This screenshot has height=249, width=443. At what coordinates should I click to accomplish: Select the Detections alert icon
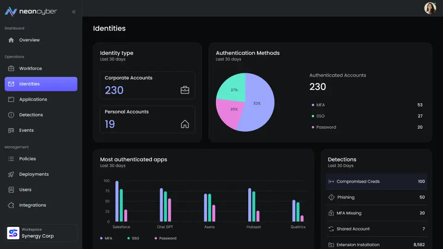(11, 115)
